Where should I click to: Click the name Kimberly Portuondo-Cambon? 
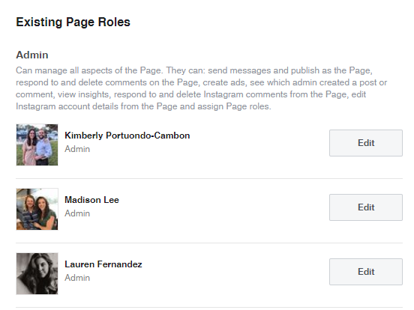(127, 136)
